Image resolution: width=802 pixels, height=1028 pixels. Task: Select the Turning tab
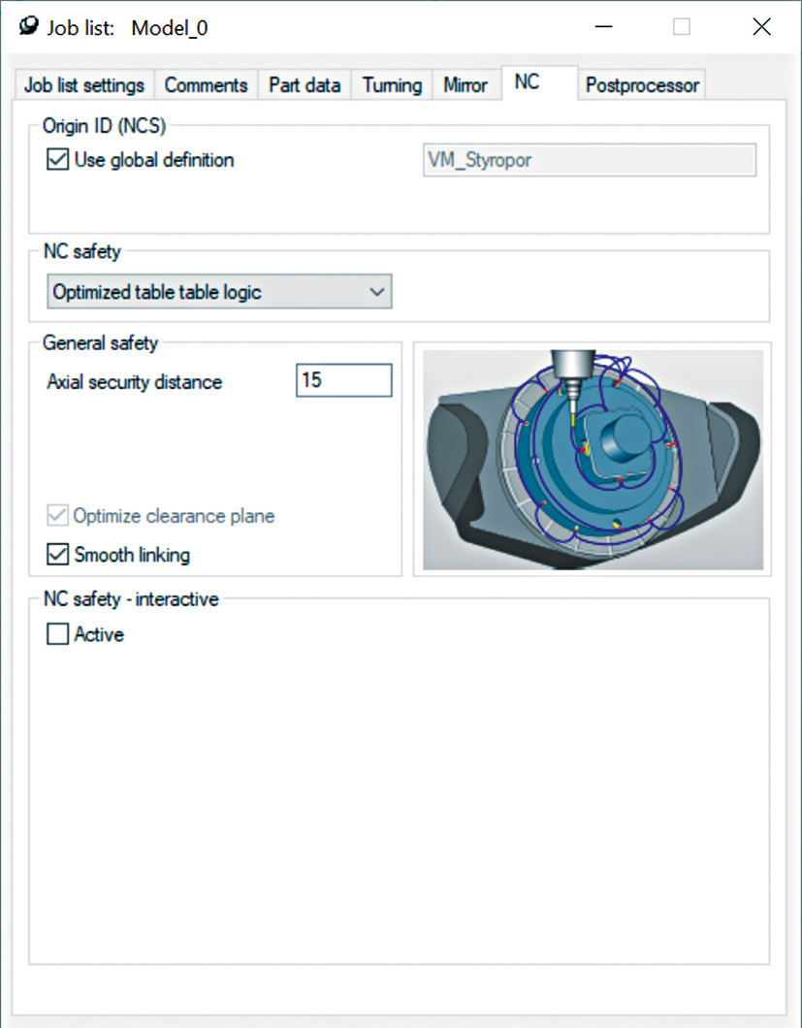click(x=392, y=85)
